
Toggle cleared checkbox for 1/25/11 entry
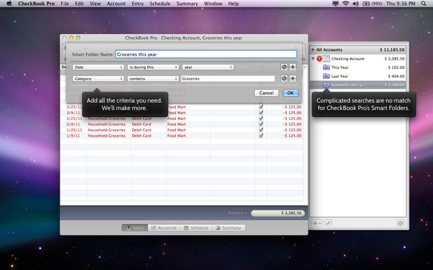(x=261, y=130)
